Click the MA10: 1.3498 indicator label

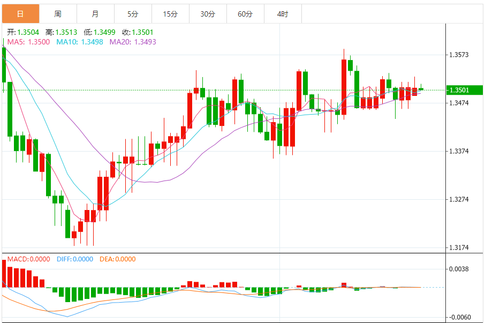tap(79, 42)
